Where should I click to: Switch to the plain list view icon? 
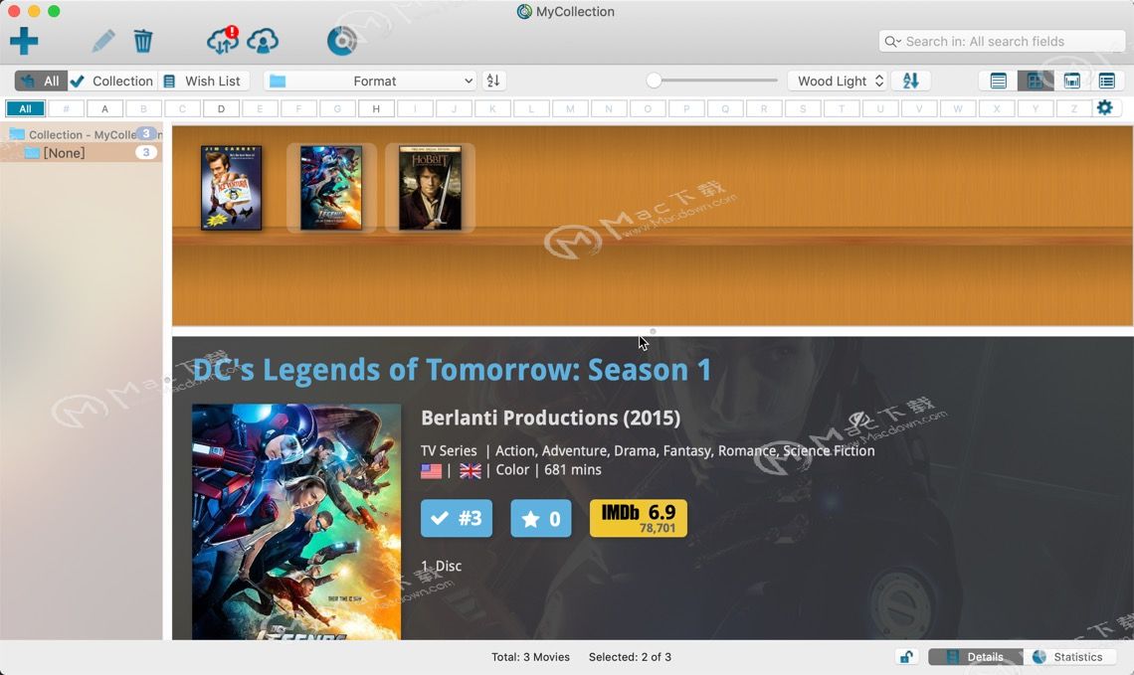click(x=998, y=81)
